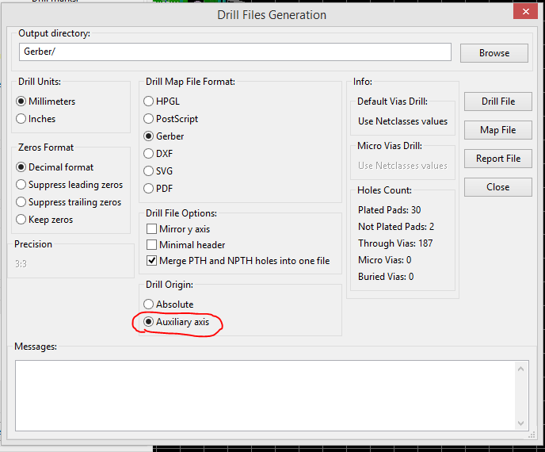Screen dimensions: 545x452
Task: Click Messages scrollbar down arrow
Action: pos(520,423)
